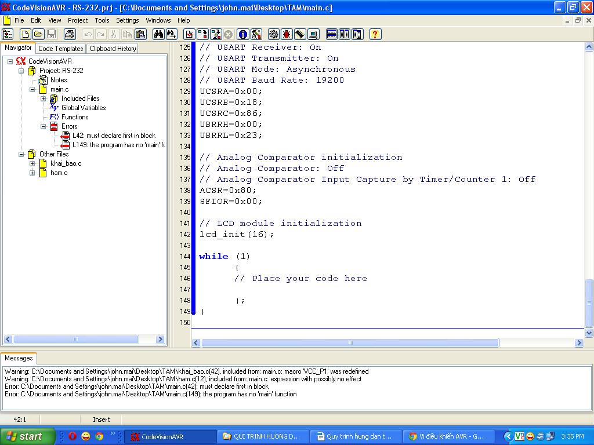Open the Project menu
The width and height of the screenshot is (594, 445).
pyautogui.click(x=78, y=20)
